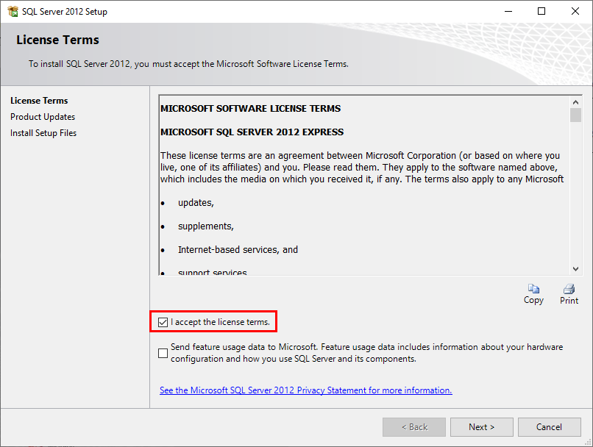Click the SQL Server Setup icon in the title bar
Image resolution: width=593 pixels, height=447 pixels.
point(13,11)
